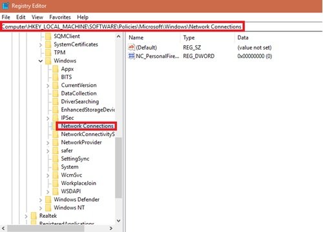323x232 pixels.
Task: Click the horizontal scroll right arrow
Action: point(111,228)
